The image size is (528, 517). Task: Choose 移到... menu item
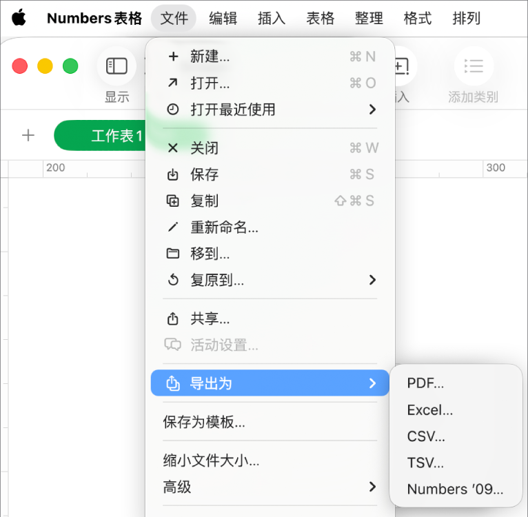(x=270, y=254)
